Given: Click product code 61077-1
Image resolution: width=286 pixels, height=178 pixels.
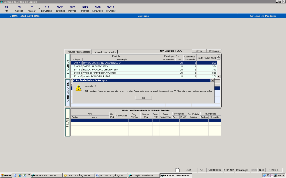Looking at the screenshot, I should tap(78, 63).
